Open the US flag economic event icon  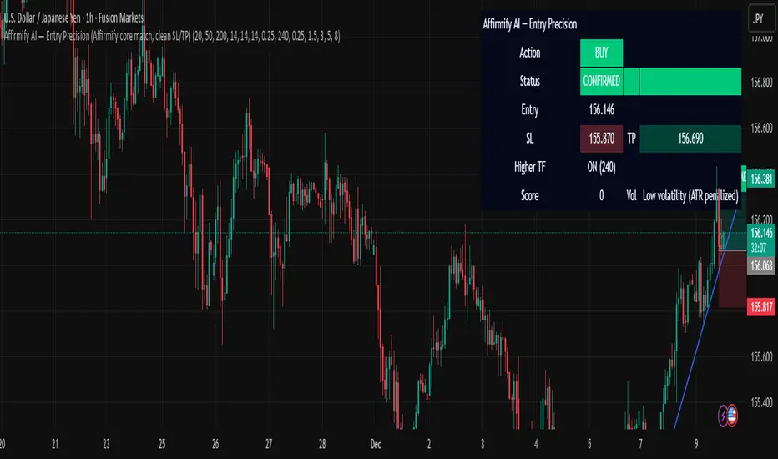pos(732,416)
